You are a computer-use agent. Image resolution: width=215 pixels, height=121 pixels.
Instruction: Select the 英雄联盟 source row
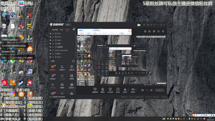coord(63,47)
